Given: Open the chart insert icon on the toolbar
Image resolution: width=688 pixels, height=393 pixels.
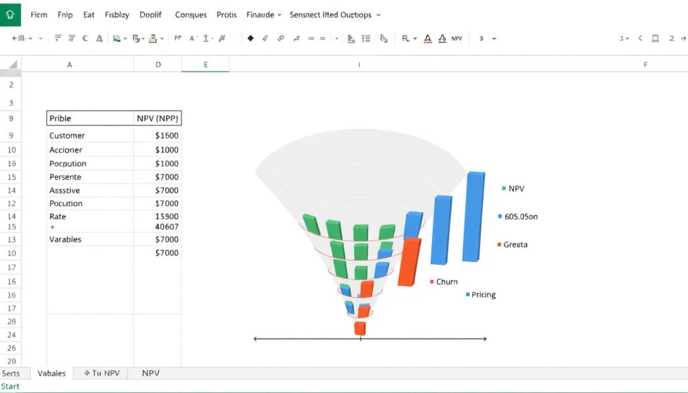Looking at the screenshot, I should 349,38.
